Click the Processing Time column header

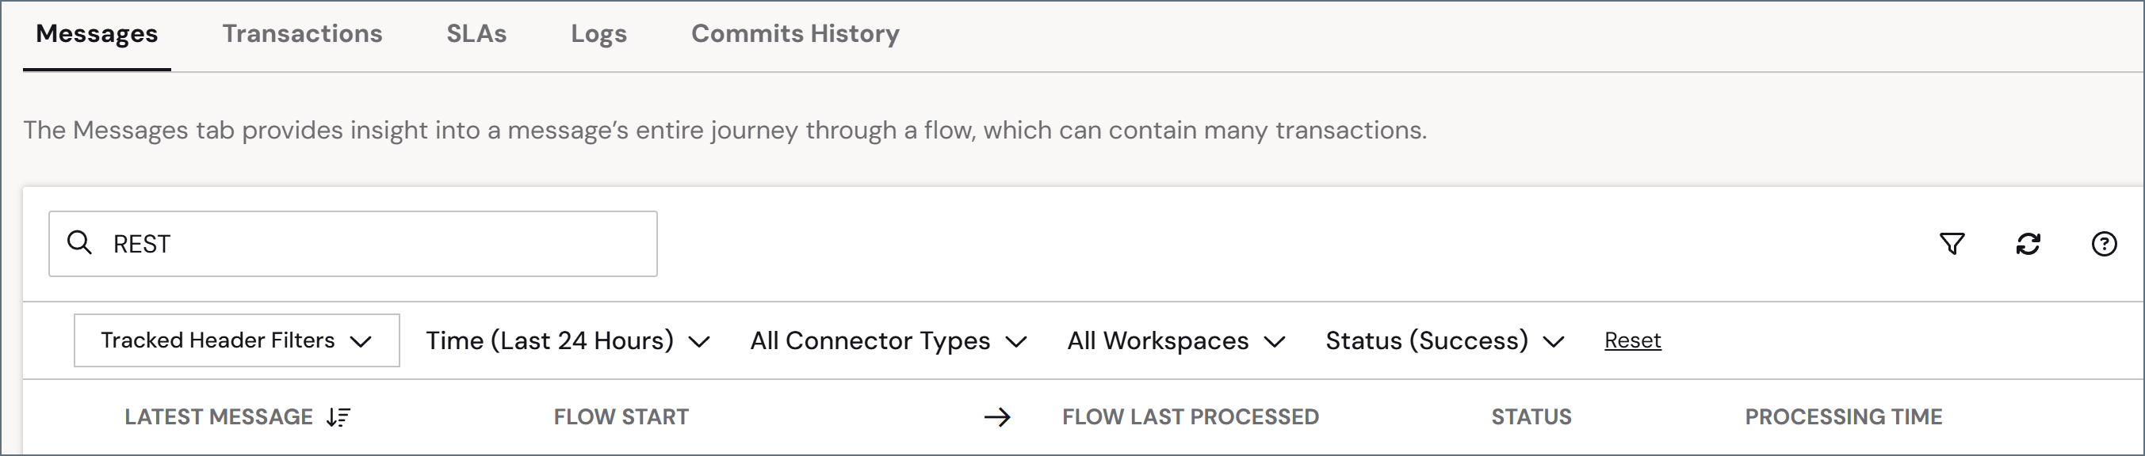click(1844, 417)
